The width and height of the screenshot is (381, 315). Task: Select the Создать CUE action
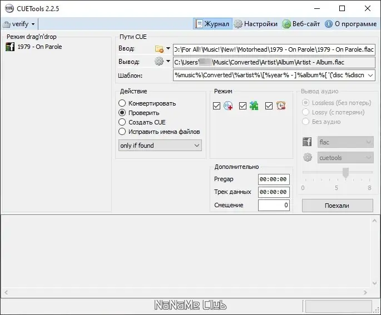click(142, 122)
